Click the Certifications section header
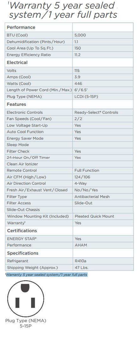137x337 pixels. (x=22, y=231)
